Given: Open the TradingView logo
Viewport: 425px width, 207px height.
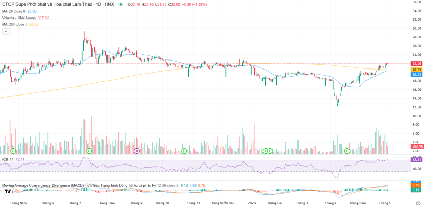Looking at the screenshot, I should point(8,191).
